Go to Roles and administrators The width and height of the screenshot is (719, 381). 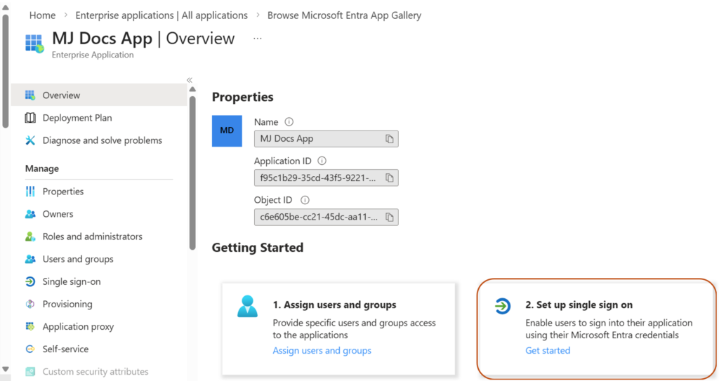[x=92, y=236]
